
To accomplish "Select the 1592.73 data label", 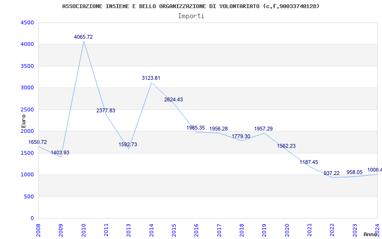I will tap(128, 145).
